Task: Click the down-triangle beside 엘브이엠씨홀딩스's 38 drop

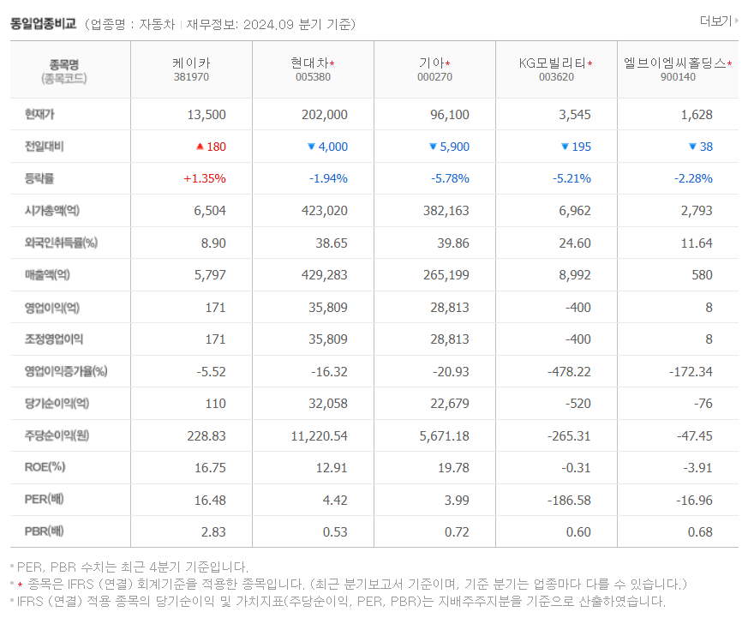Action: tap(692, 147)
